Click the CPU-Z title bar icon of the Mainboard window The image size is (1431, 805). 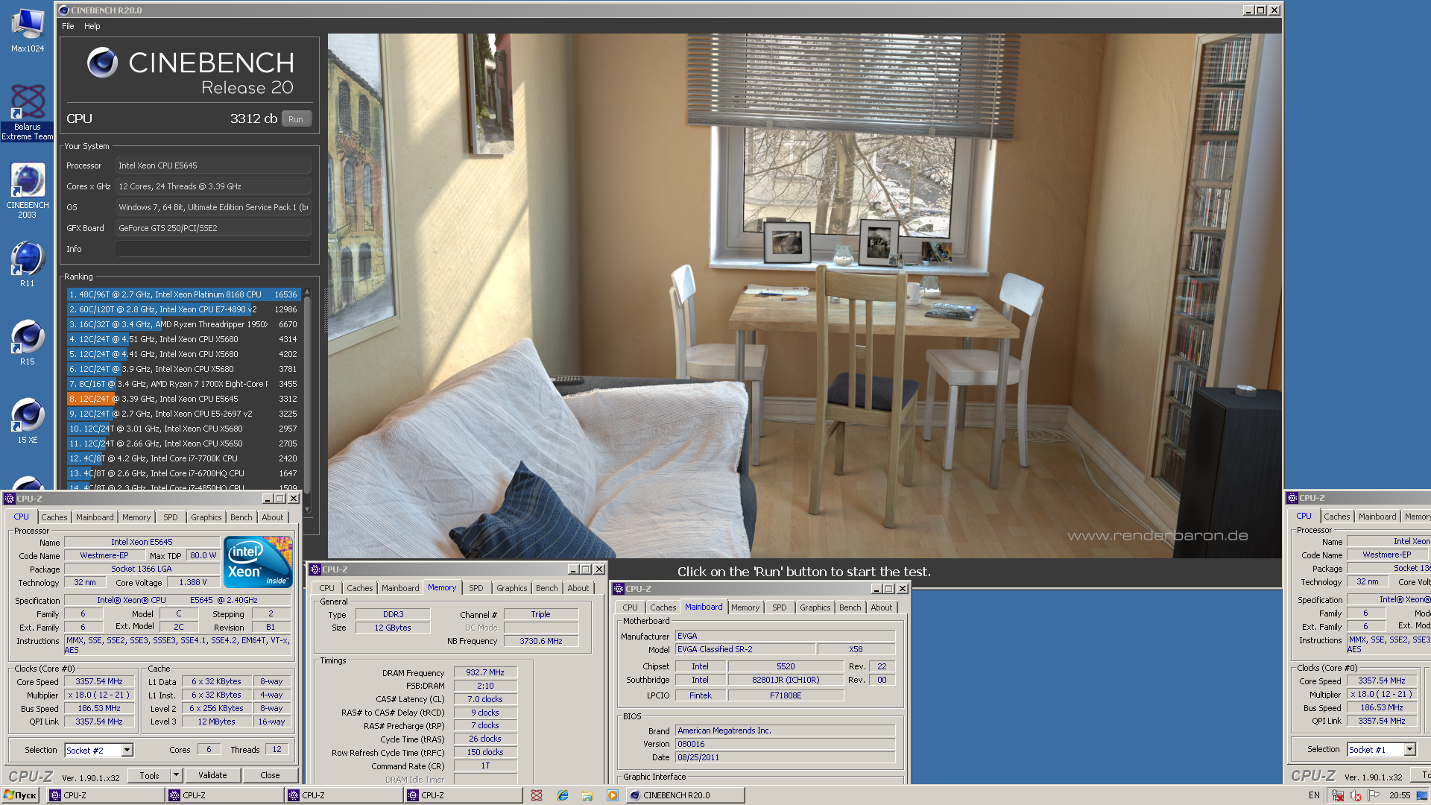[618, 589]
